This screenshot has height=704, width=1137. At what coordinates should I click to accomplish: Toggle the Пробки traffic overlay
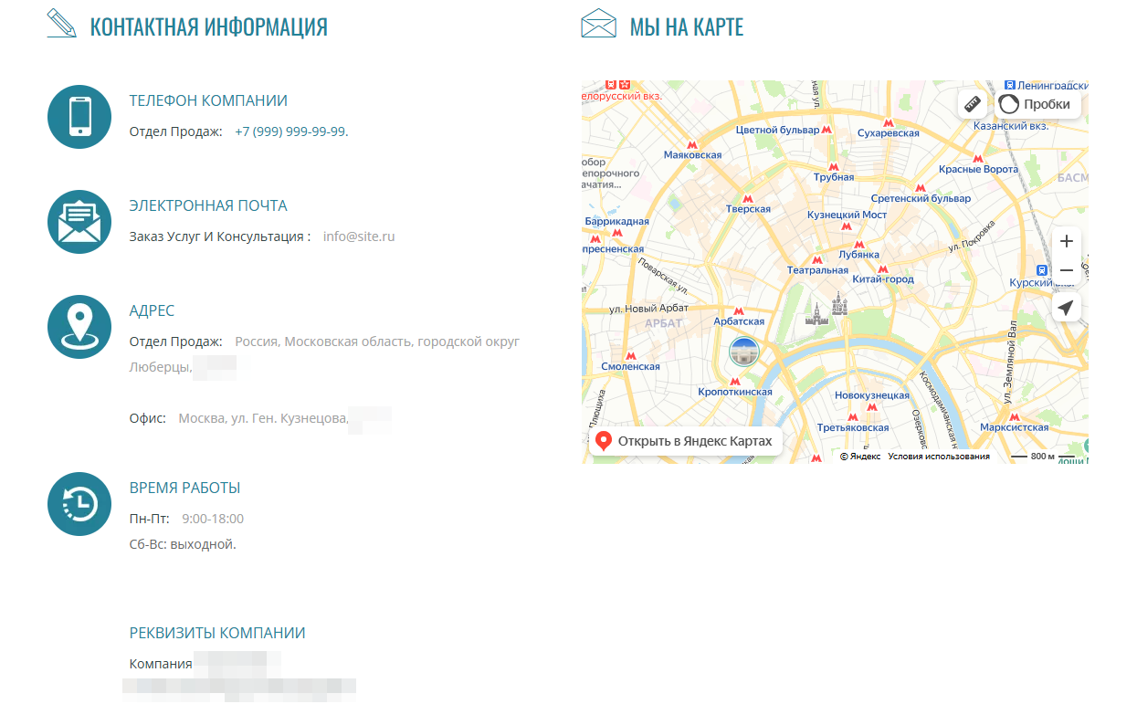click(x=1035, y=103)
